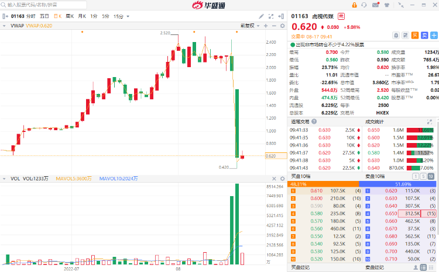Image resolution: width=439 pixels, height=272 pixels.
Task: Collapse the VWAP main chart triangle
Action: [x=4, y=26]
